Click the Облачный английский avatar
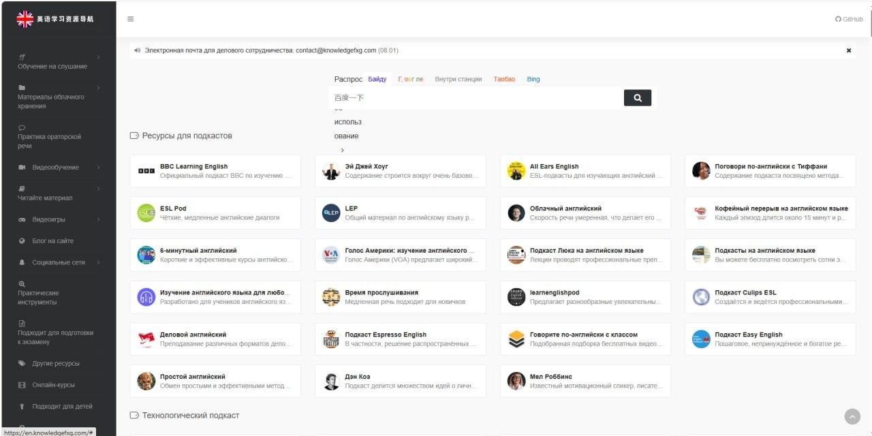 (x=516, y=213)
